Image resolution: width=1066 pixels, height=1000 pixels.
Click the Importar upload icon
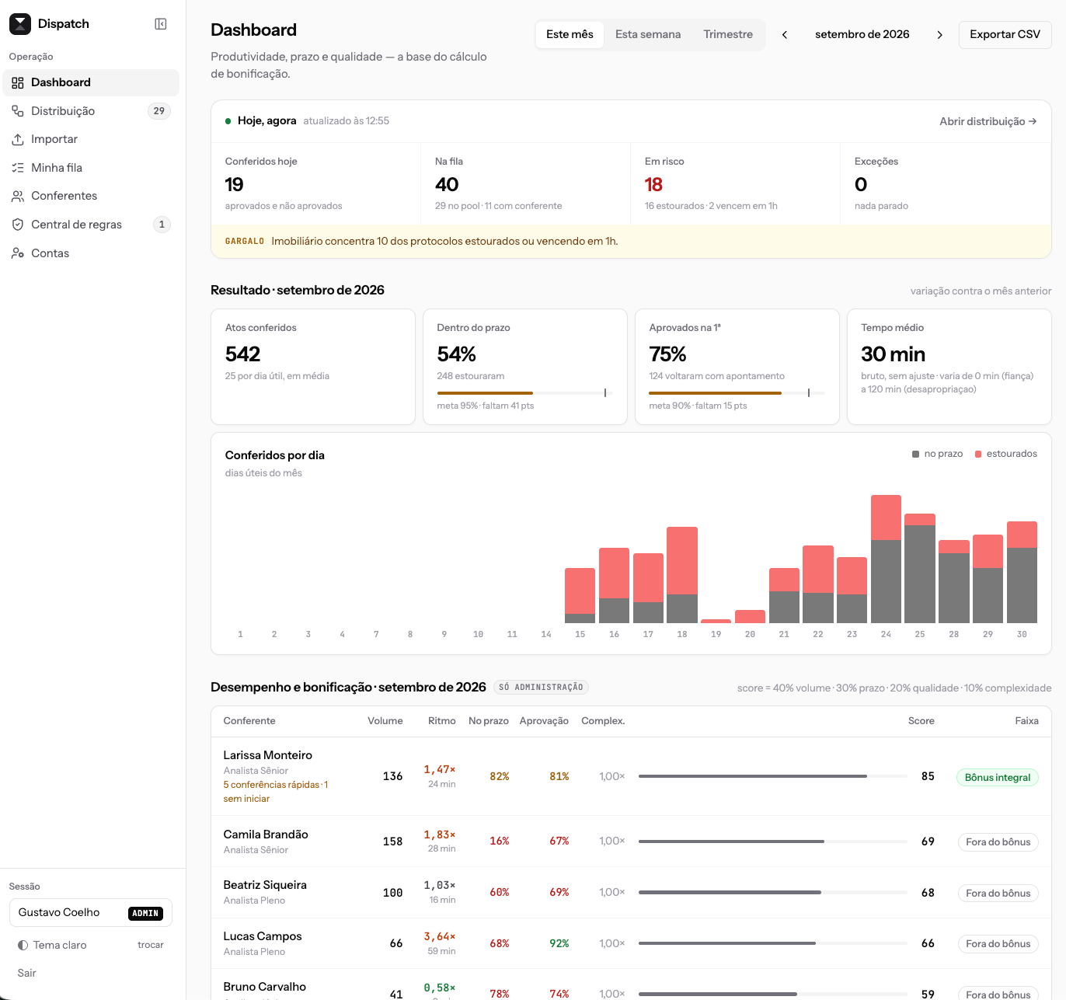click(18, 139)
